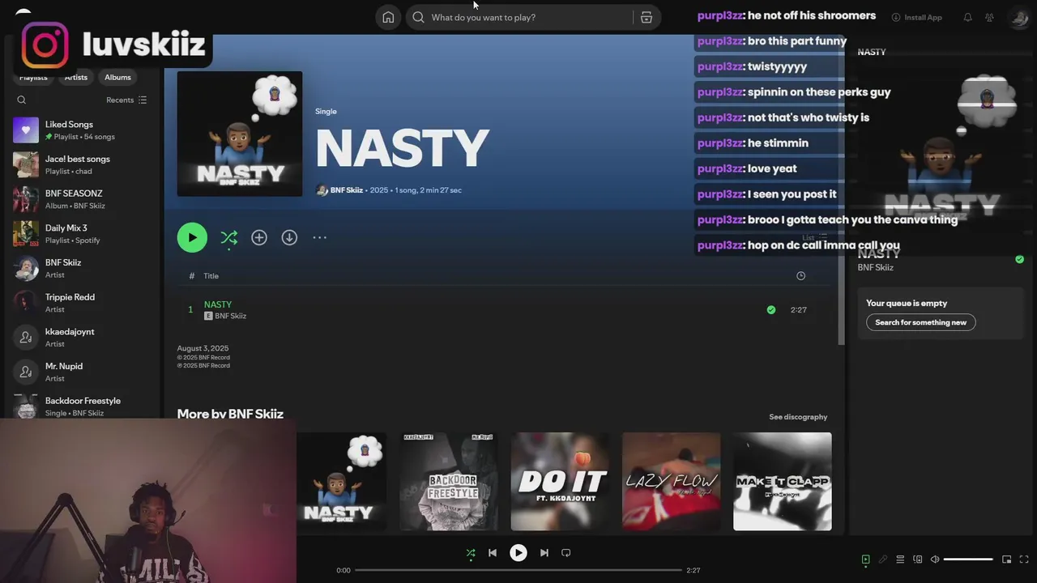Toggle the saved checkmark in NASTY track row
The width and height of the screenshot is (1037, 583).
[771, 309]
